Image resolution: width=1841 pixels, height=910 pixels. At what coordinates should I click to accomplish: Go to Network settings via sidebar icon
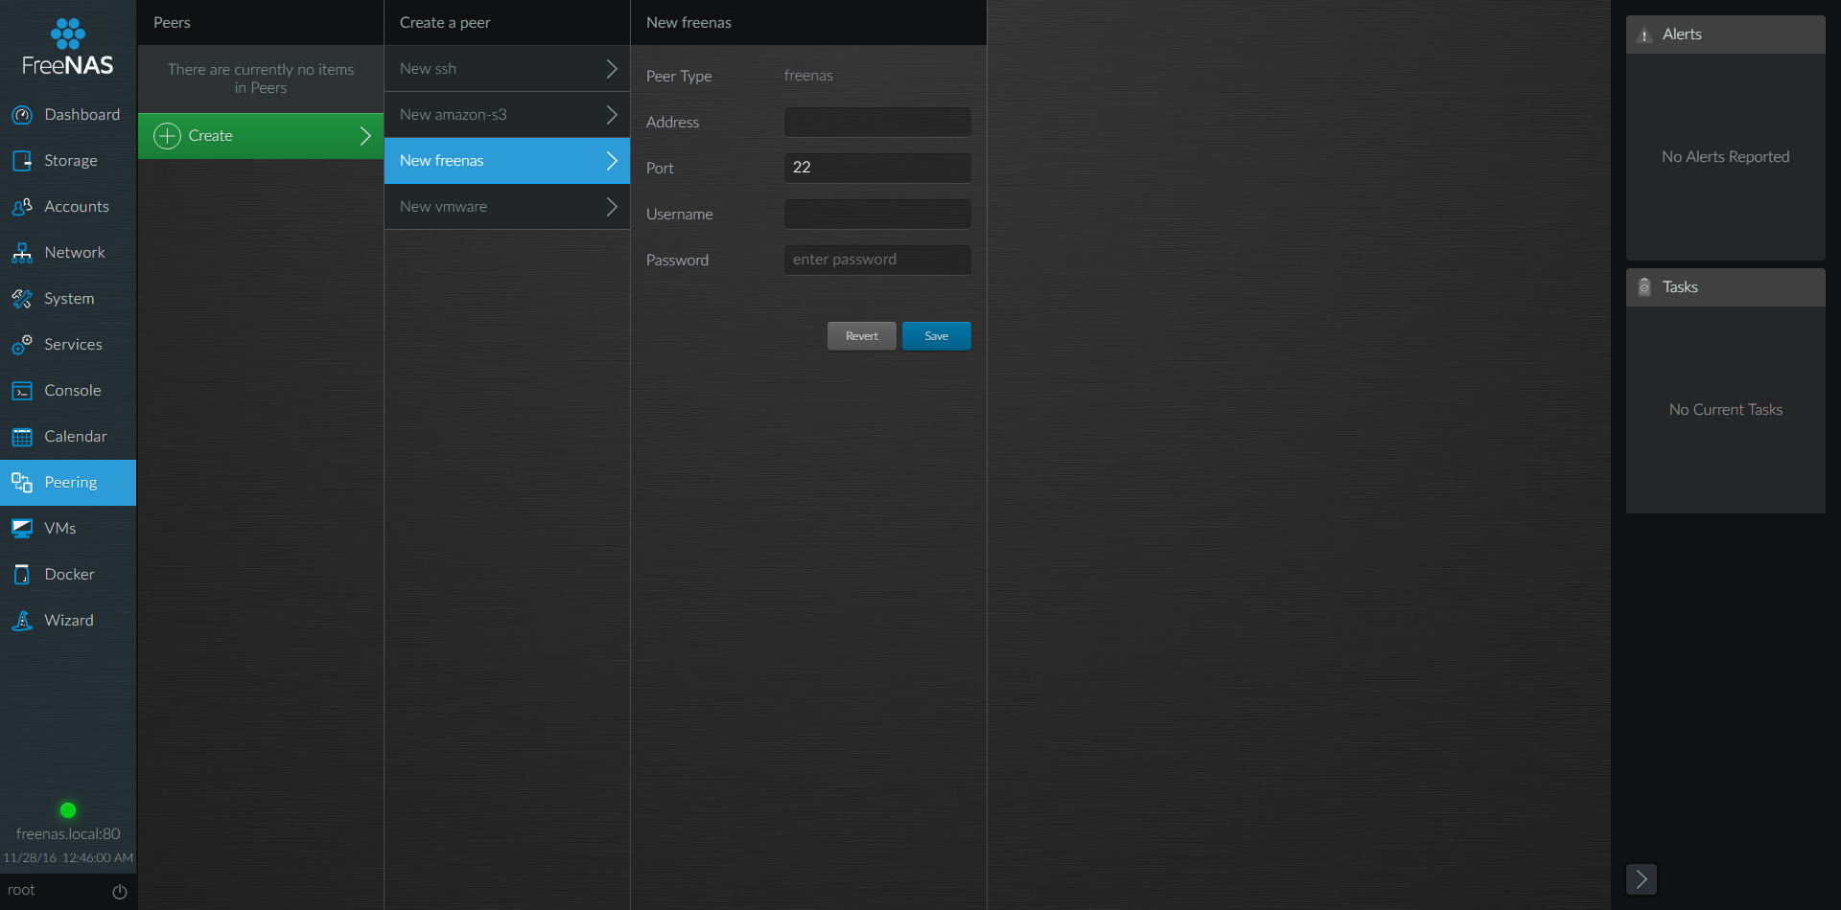(67, 252)
